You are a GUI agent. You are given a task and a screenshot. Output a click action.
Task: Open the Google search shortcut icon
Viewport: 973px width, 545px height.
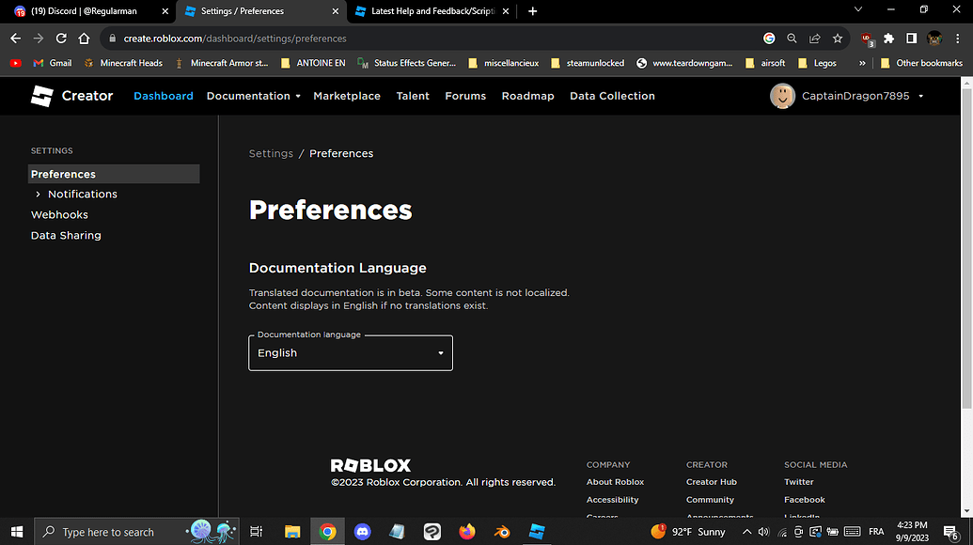tap(769, 40)
